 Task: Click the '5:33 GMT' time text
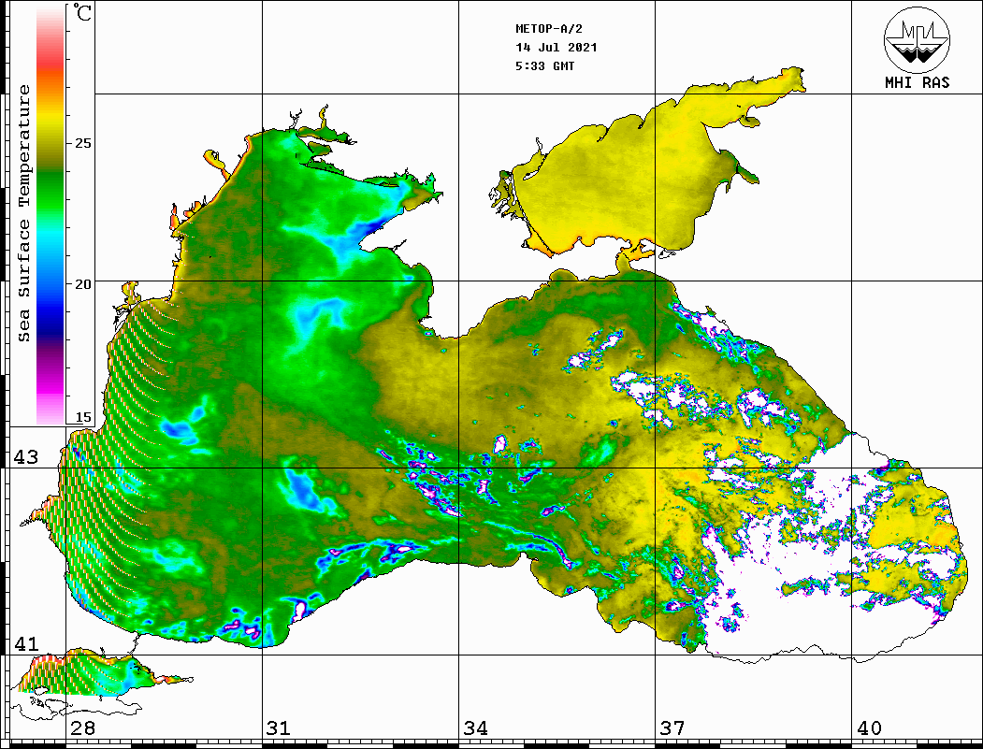[x=544, y=65]
